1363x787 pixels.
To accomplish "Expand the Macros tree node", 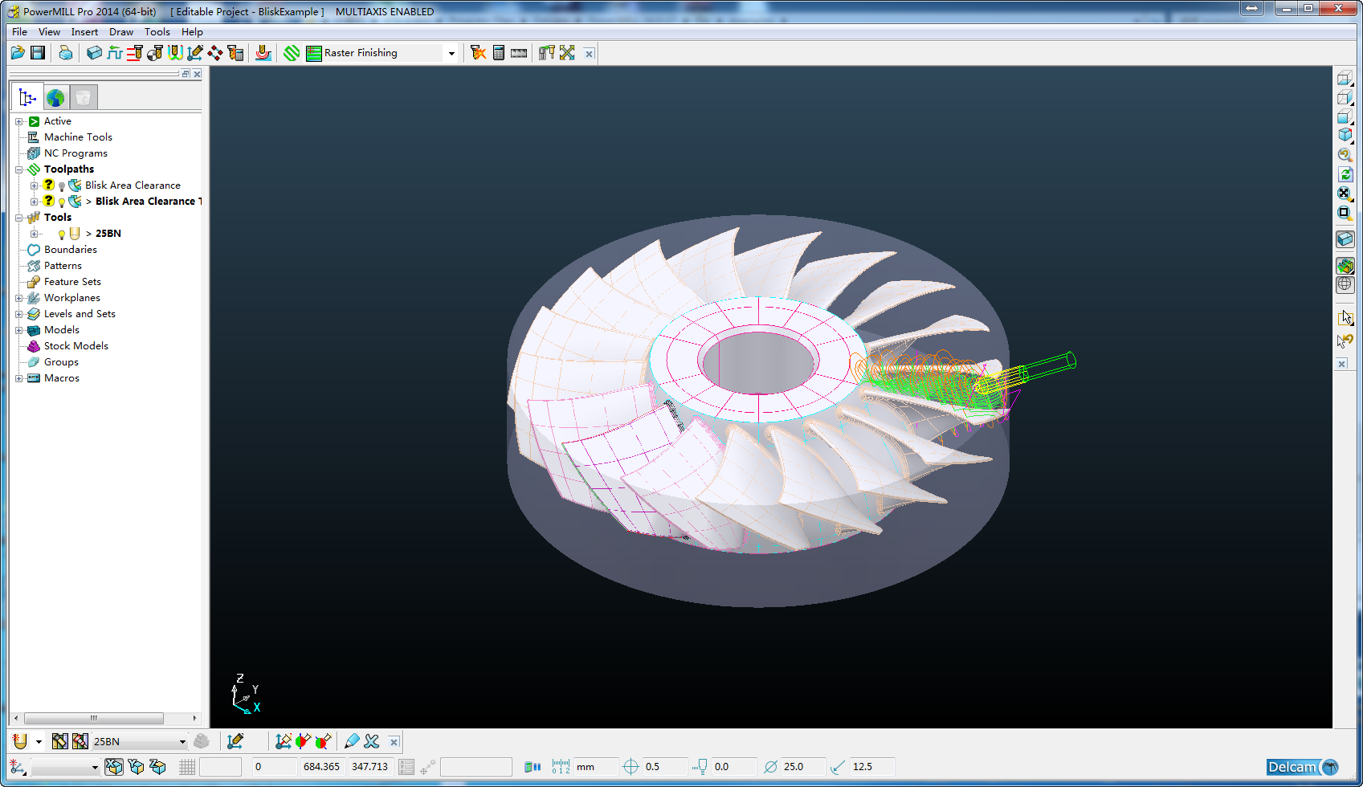I will point(19,378).
